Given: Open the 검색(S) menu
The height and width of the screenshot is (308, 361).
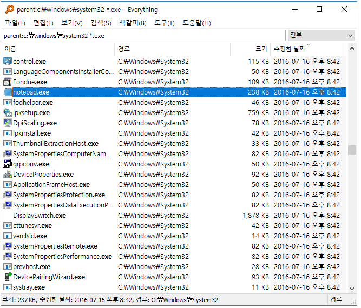Looking at the screenshot, I should point(101,23).
